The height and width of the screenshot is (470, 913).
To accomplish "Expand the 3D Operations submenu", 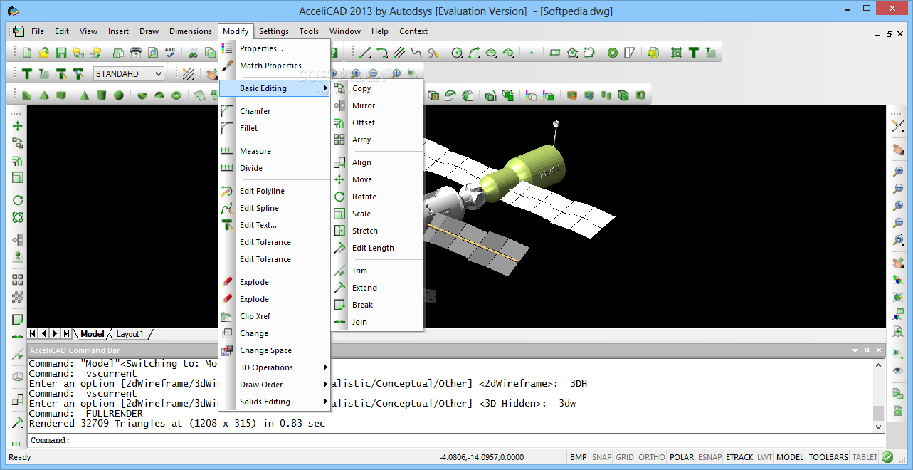I will pyautogui.click(x=275, y=367).
